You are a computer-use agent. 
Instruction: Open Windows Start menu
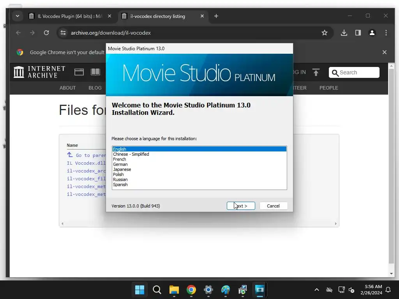pos(140,290)
